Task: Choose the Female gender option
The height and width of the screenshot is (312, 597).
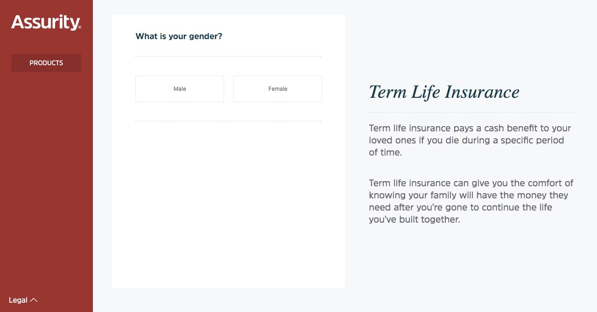Action: [x=278, y=88]
